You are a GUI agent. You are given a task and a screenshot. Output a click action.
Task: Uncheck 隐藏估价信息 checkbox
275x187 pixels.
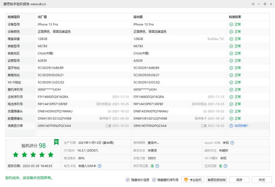(x=128, y=180)
